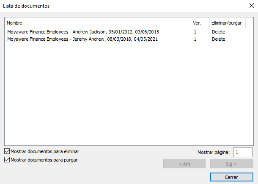258x184 pixels.
Task: Focus the Mostrar página input field
Action: (243, 152)
